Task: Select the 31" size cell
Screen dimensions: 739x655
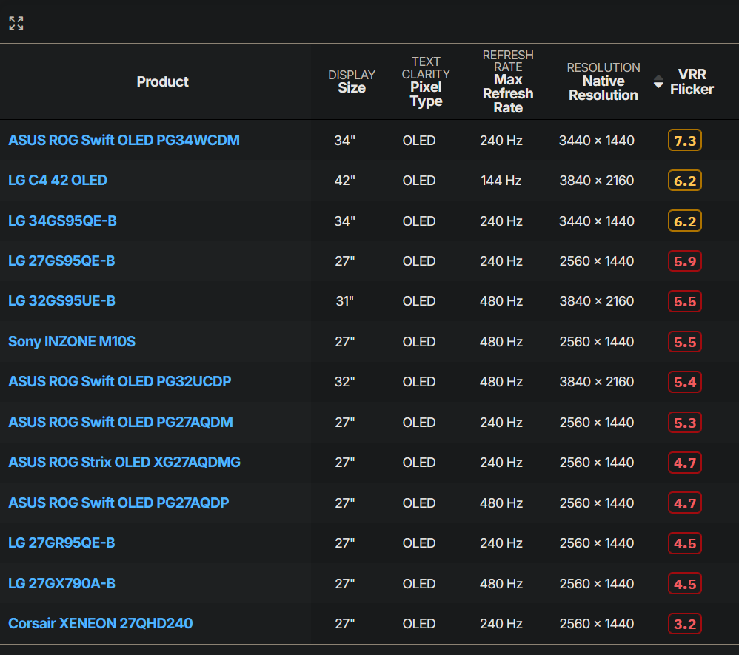Action: pos(344,301)
